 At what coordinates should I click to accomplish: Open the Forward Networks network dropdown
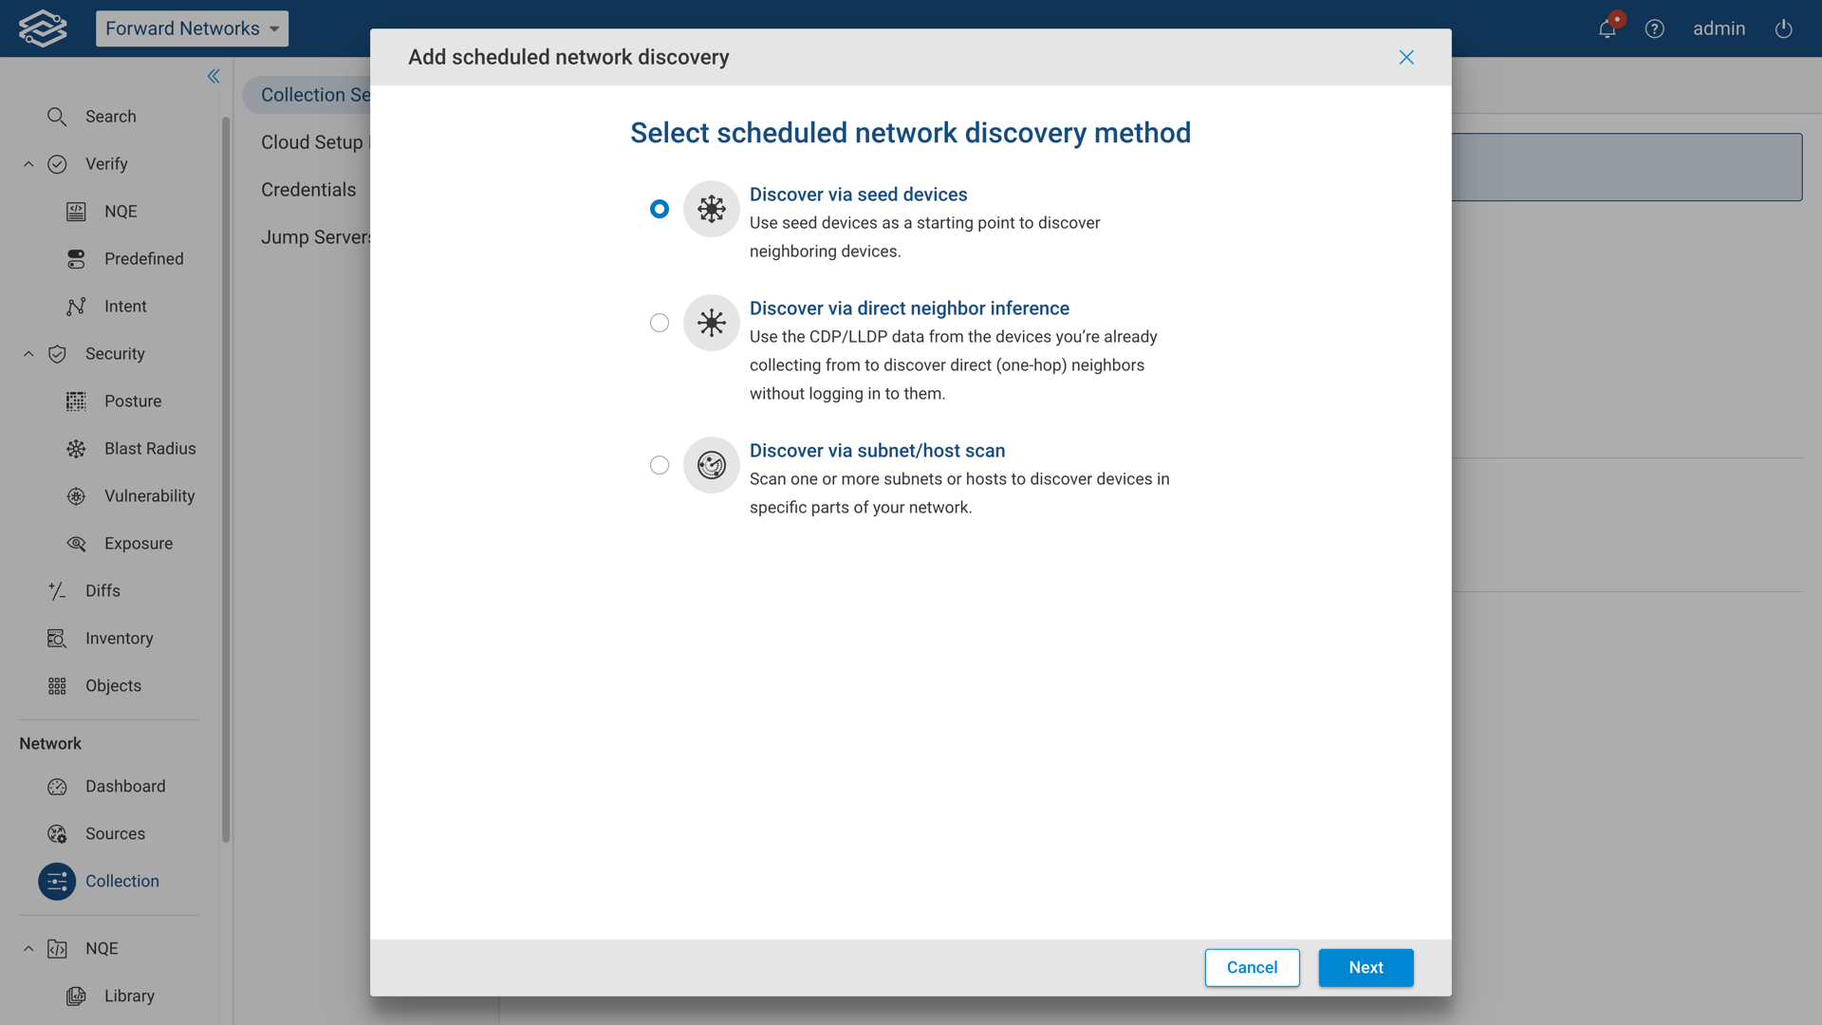pyautogui.click(x=192, y=28)
